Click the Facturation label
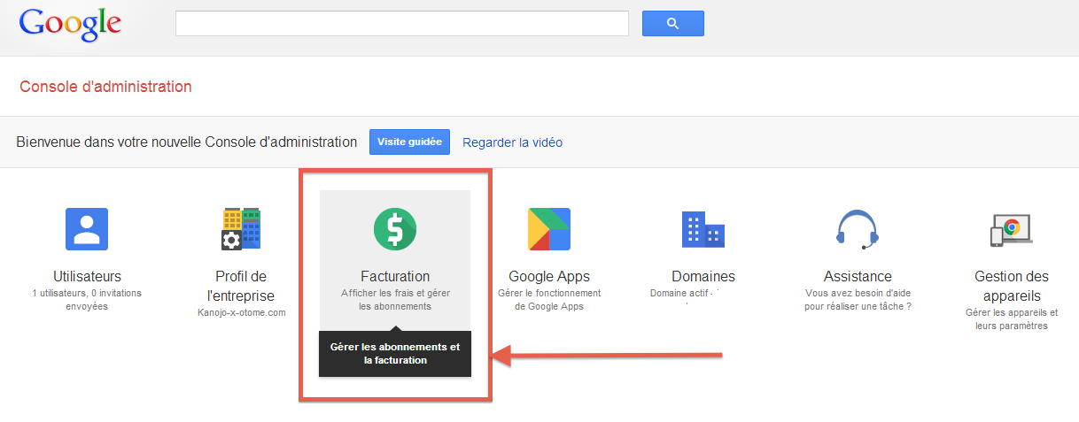This screenshot has width=1079, height=422. (x=395, y=276)
